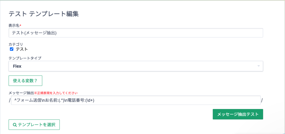Viewport: 285px width, 134px height.
Task: Click the メッセージ抽出 label text
Action: (21, 93)
